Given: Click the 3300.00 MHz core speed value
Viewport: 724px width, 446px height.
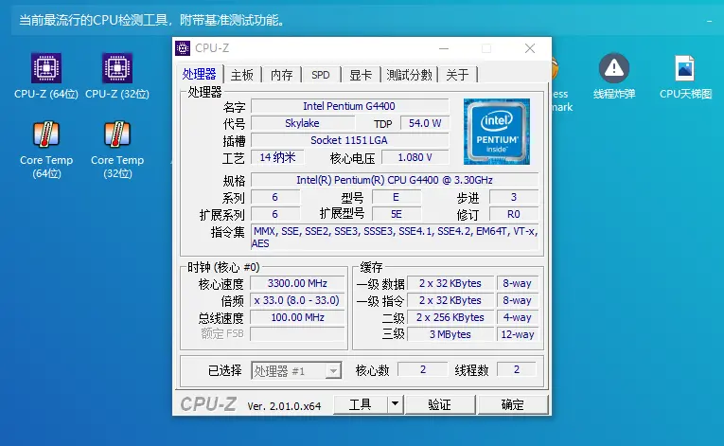Looking at the screenshot, I should point(297,283).
